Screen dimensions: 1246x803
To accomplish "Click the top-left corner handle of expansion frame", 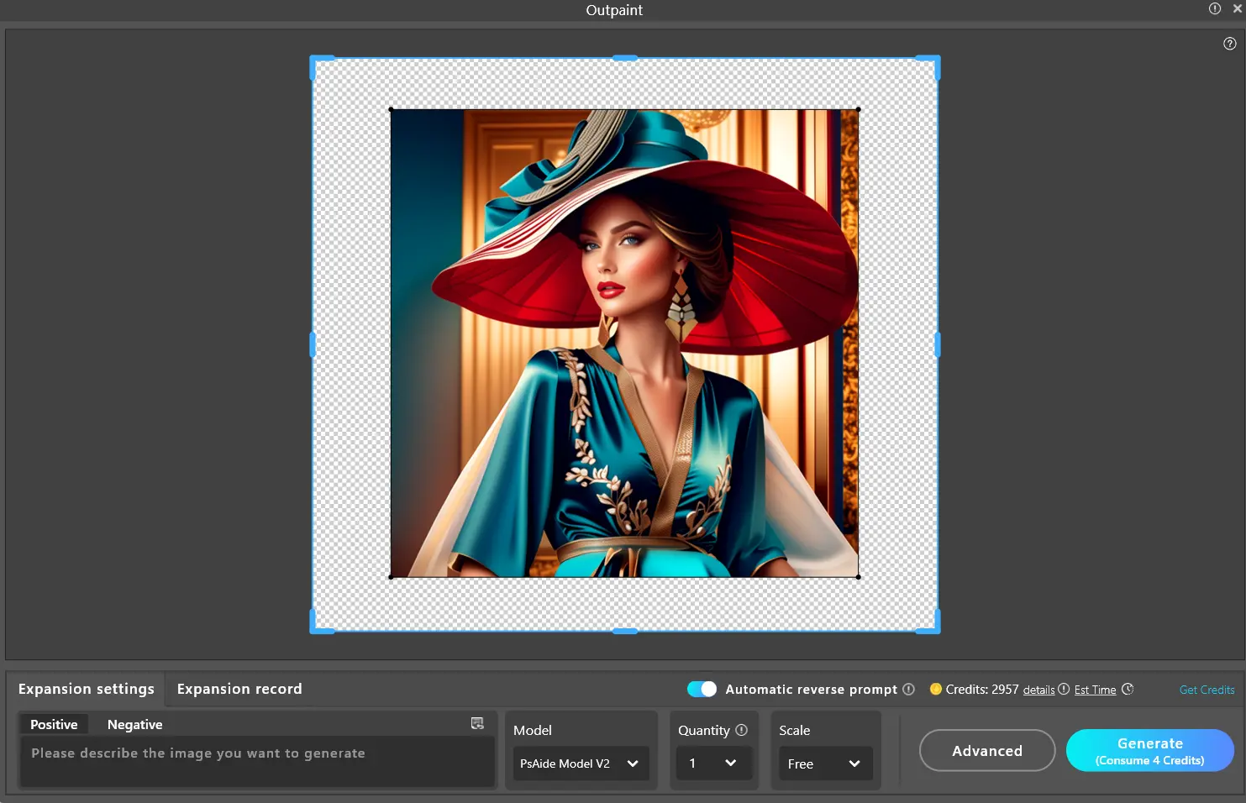I will tap(315, 60).
